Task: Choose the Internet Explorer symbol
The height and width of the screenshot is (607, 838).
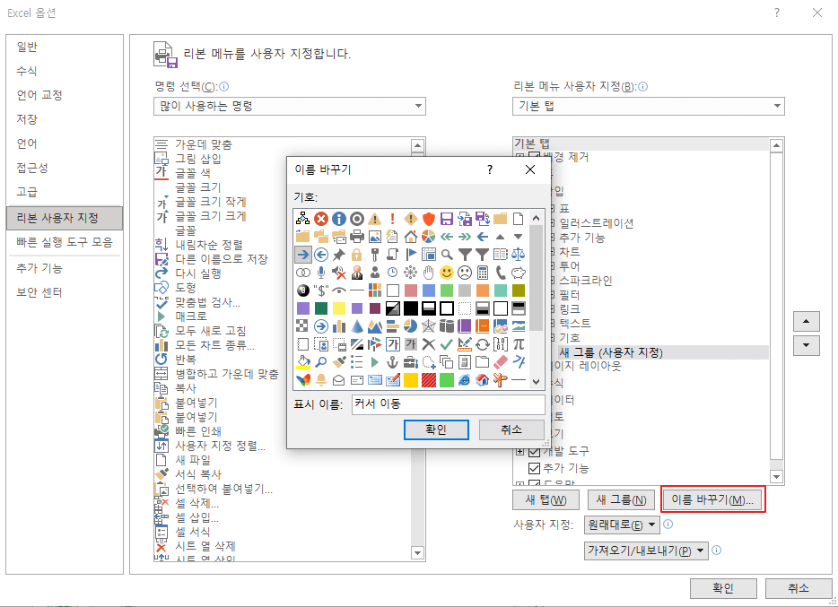Action: [465, 380]
